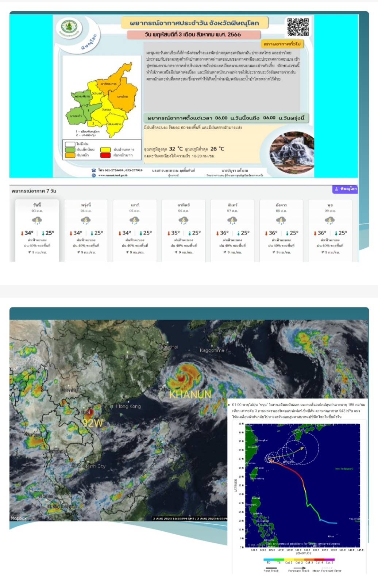Click the thunderstorm icon on today's card
Viewport: 378px width, 577px height.
[x=37, y=220]
